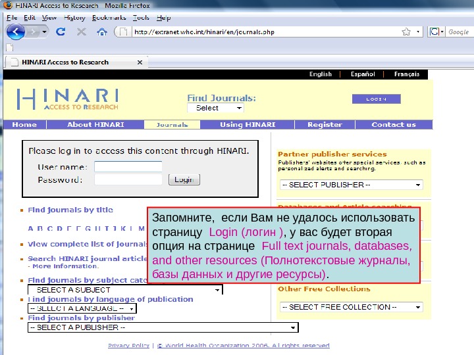Select the HINARI Access to Research tab

[x=76, y=62]
